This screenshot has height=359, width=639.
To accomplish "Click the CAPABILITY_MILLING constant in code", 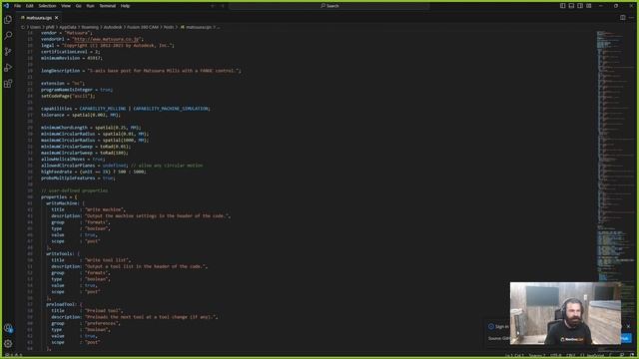I will tap(103, 109).
